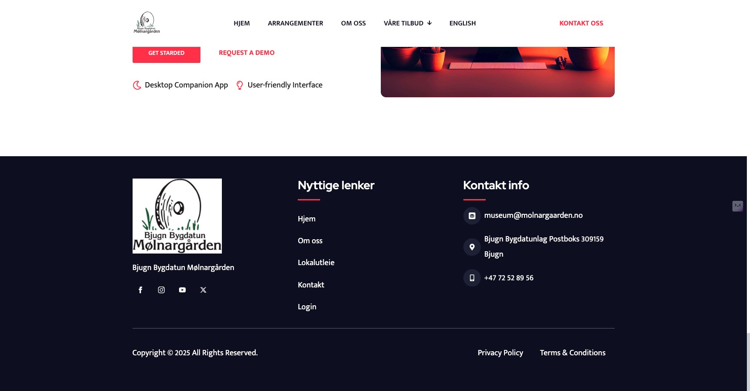Click the large Mølnargården logo image in footer
750x391 pixels.
[177, 216]
